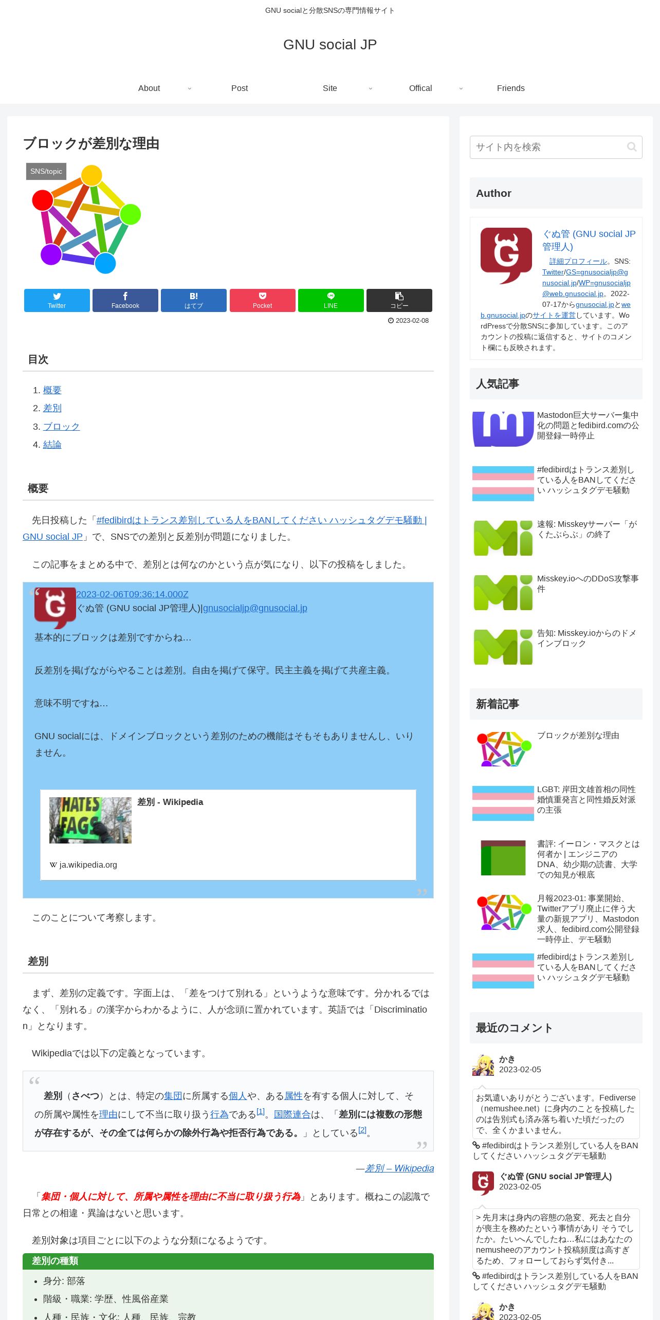This screenshot has width=660, height=1320.
Task: Click the LGBT: 岸田文雄首相 article flag thumbnail
Action: click(503, 803)
